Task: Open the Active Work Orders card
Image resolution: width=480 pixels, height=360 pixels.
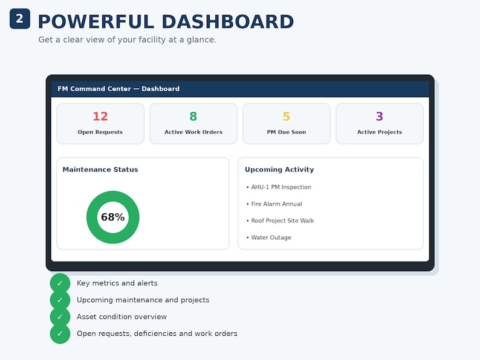Action: (x=193, y=124)
